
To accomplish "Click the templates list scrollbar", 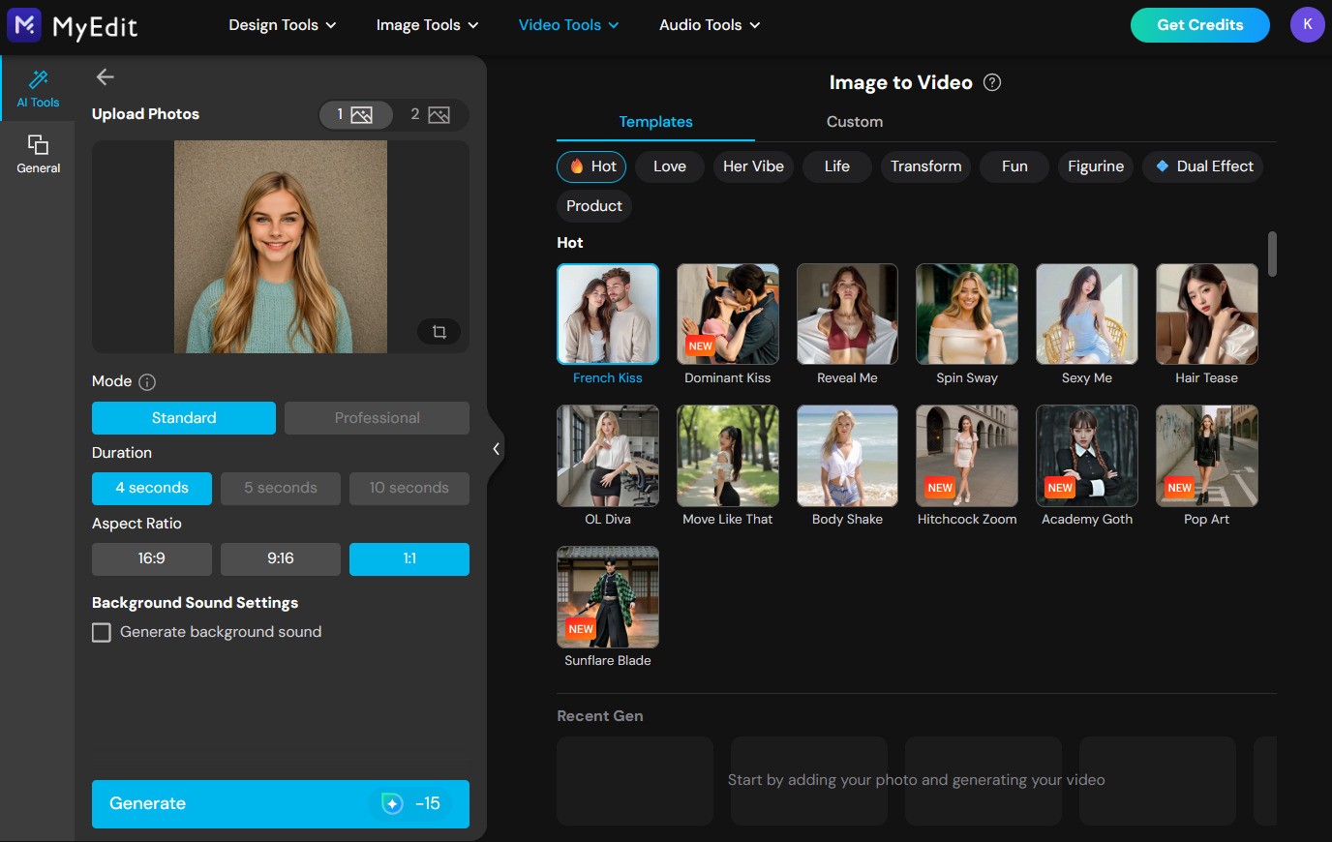I will tap(1272, 254).
